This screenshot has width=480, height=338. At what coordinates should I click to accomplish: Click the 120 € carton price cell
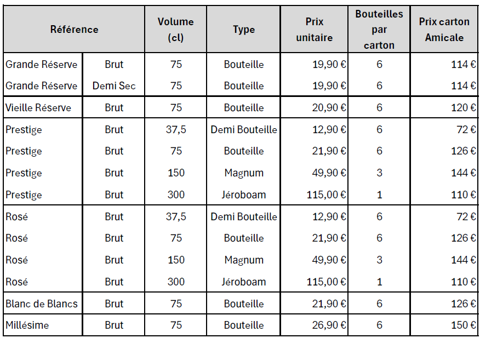click(444, 107)
